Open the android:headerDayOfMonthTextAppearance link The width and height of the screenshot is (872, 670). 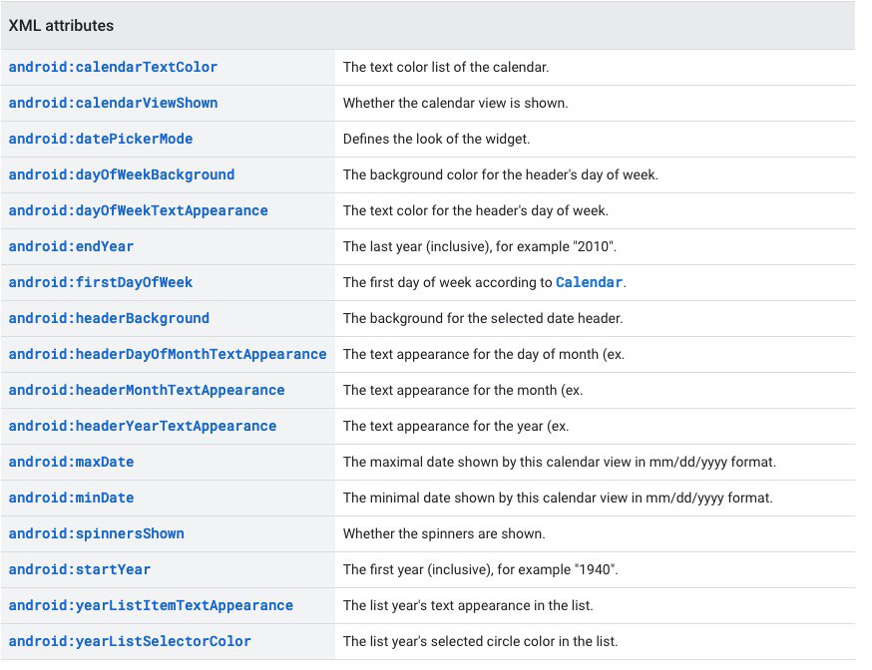click(168, 355)
